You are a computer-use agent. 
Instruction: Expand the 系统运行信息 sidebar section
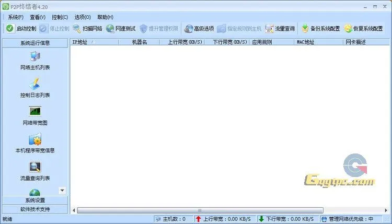tap(35, 43)
